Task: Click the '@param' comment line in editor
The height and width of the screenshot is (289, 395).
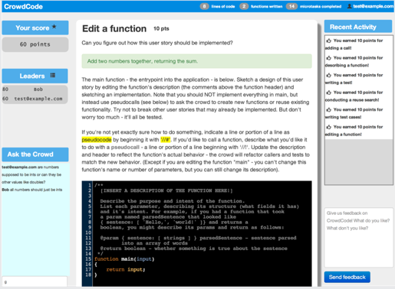Action: pos(198,238)
